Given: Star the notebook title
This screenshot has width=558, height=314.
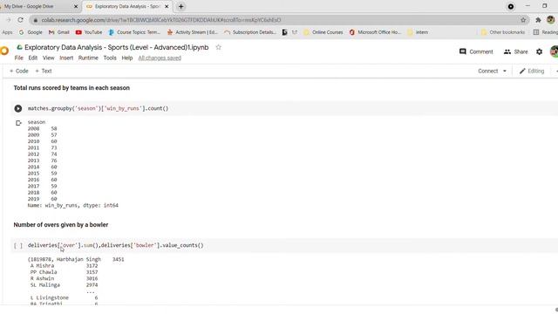Looking at the screenshot, I should point(219,47).
